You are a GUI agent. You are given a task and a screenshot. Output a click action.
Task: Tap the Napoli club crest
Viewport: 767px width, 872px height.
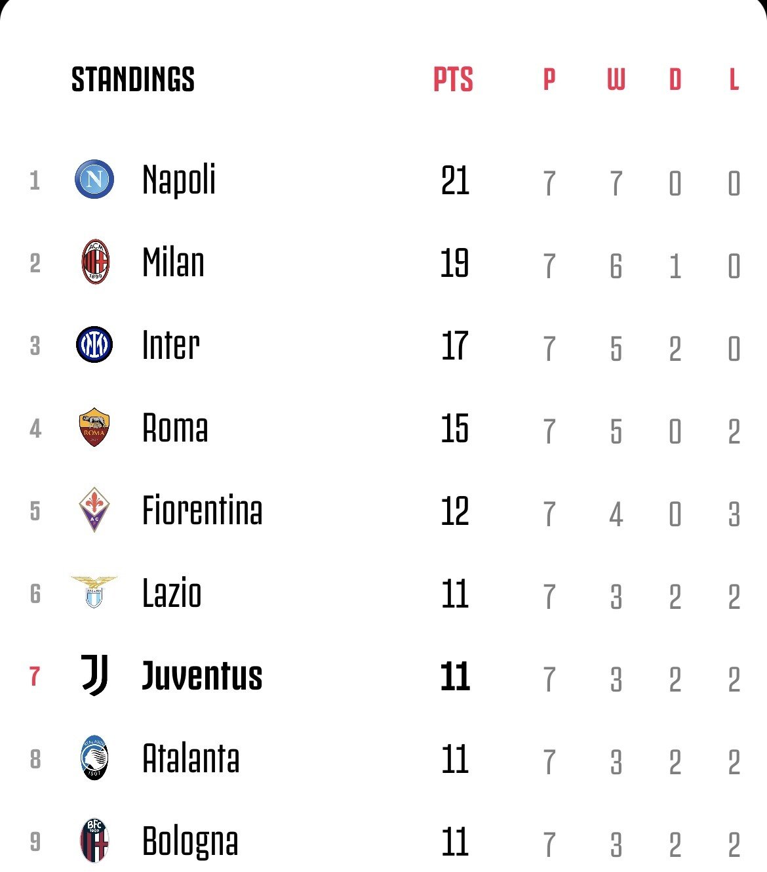(x=94, y=179)
